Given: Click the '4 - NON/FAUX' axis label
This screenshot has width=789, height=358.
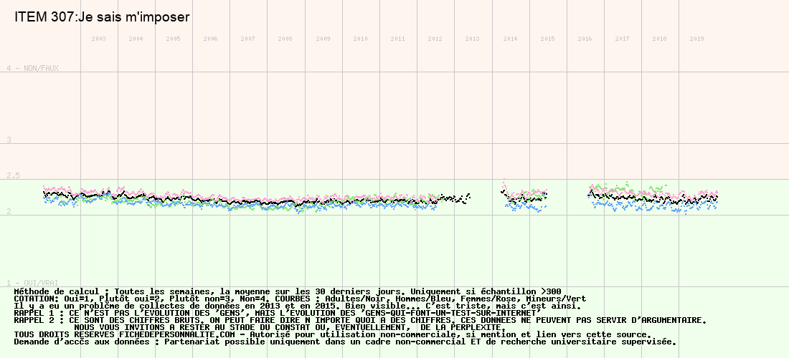Looking at the screenshot, I should tap(32, 68).
